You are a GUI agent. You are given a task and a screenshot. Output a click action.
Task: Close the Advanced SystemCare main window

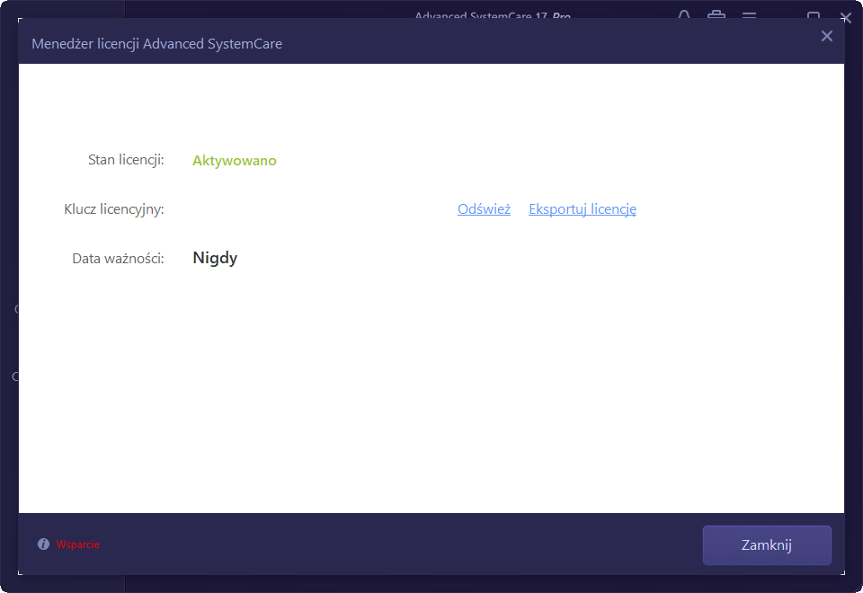(846, 17)
